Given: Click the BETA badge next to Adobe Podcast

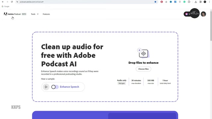Looking at the screenshot, I should tap(24, 14).
